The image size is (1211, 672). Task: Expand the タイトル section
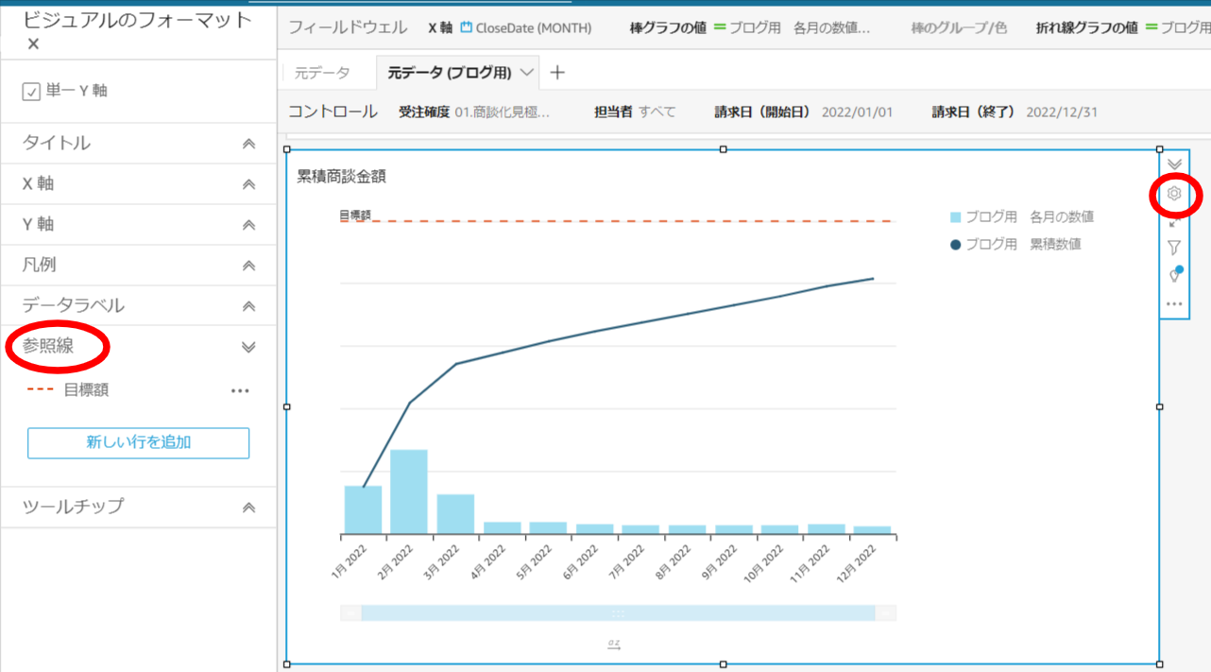tap(248, 144)
